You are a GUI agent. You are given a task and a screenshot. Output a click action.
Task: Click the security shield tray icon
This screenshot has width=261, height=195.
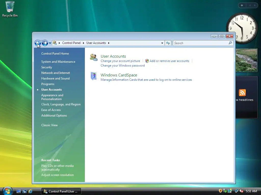coord(220,191)
